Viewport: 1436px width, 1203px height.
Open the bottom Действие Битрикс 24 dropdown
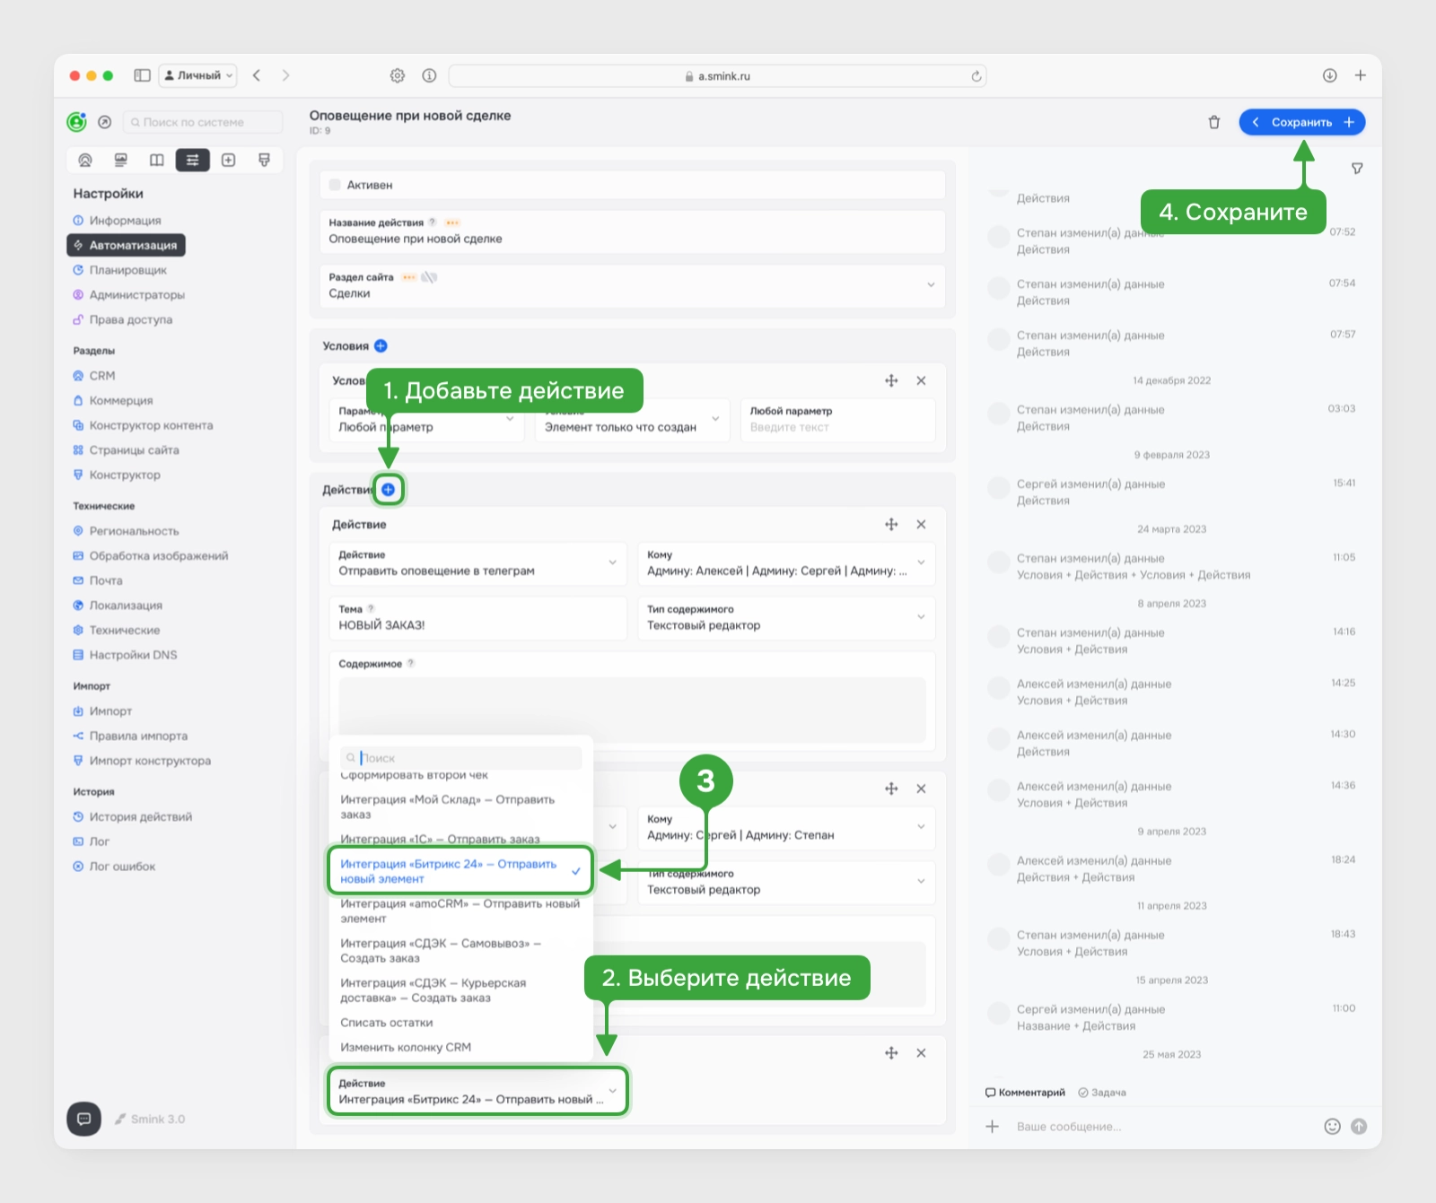pos(478,1091)
